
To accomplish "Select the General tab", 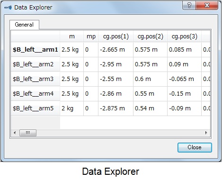I will click(24, 25).
